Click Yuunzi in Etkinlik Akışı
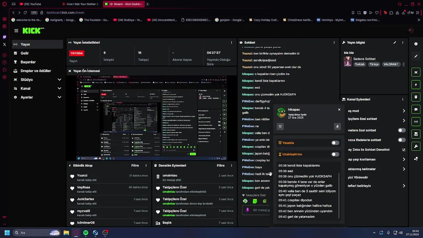This screenshot has width=423, height=238. (82, 176)
